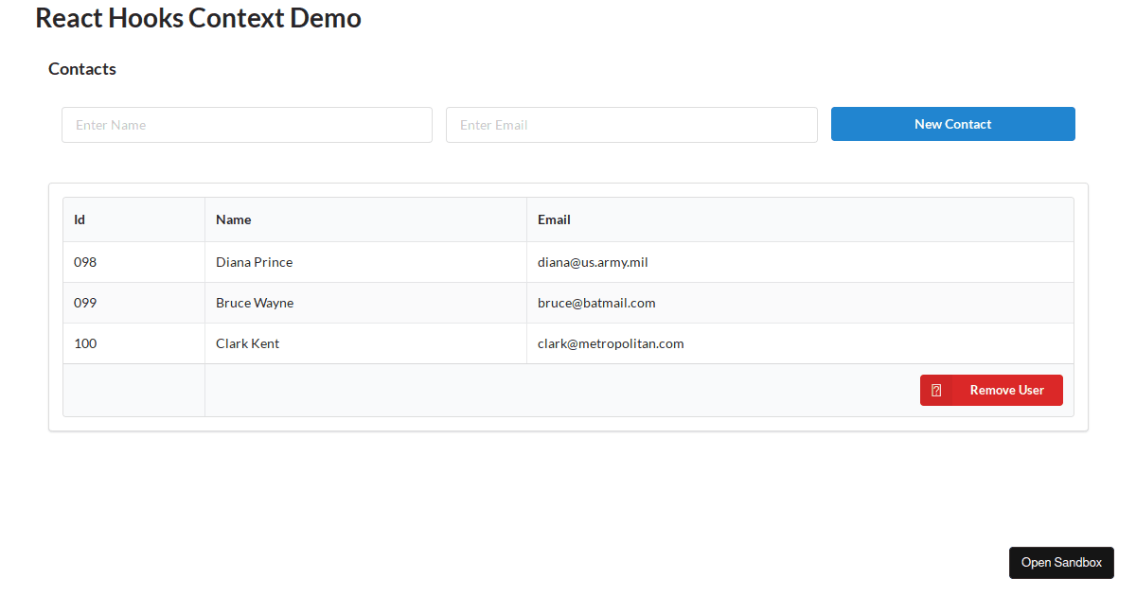Click the id cell showing 100
The width and height of the screenshot is (1136, 596).
[85, 343]
